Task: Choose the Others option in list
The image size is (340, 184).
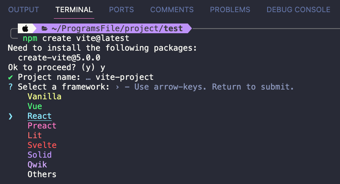Action: 42,174
